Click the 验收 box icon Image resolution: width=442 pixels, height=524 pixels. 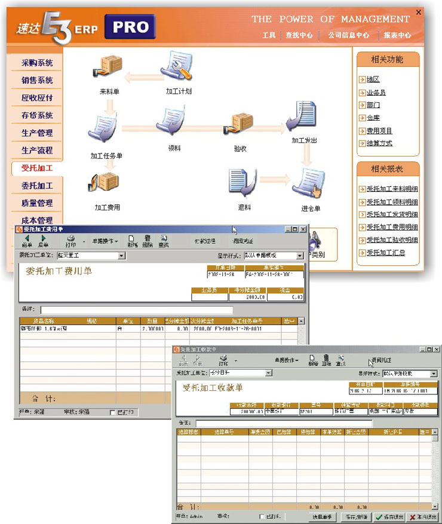tap(238, 124)
